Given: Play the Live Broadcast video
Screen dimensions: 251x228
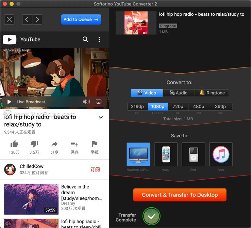Looking at the screenshot, I should (9, 102).
